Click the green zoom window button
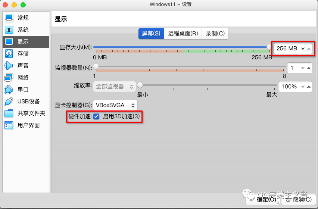 [x=23, y=4]
